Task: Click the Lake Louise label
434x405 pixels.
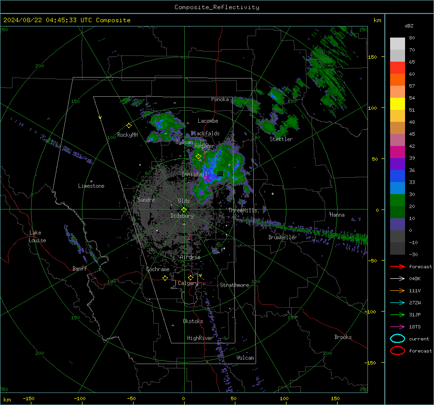Action: tap(37, 236)
